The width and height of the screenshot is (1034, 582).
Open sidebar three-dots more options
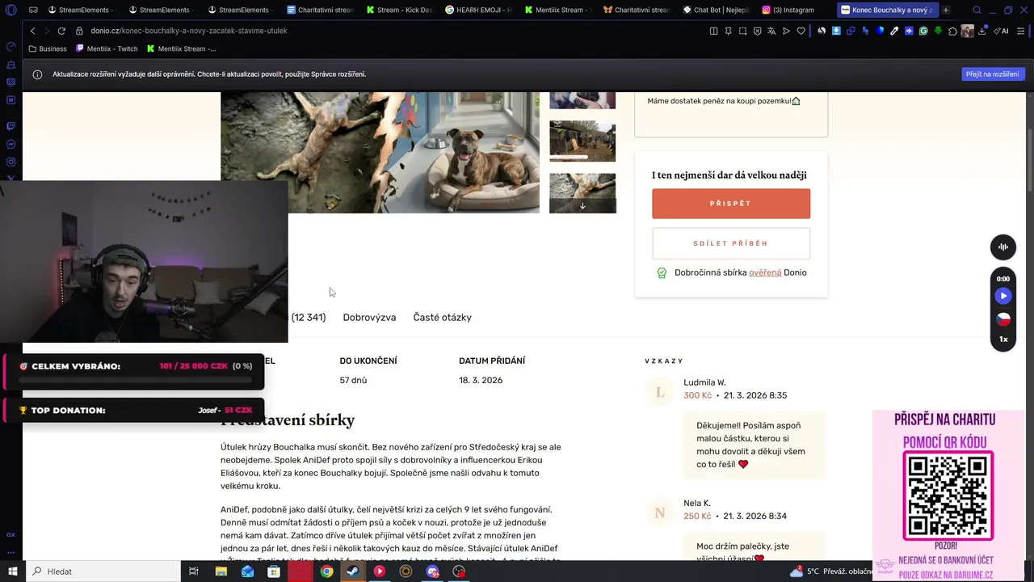point(11,552)
